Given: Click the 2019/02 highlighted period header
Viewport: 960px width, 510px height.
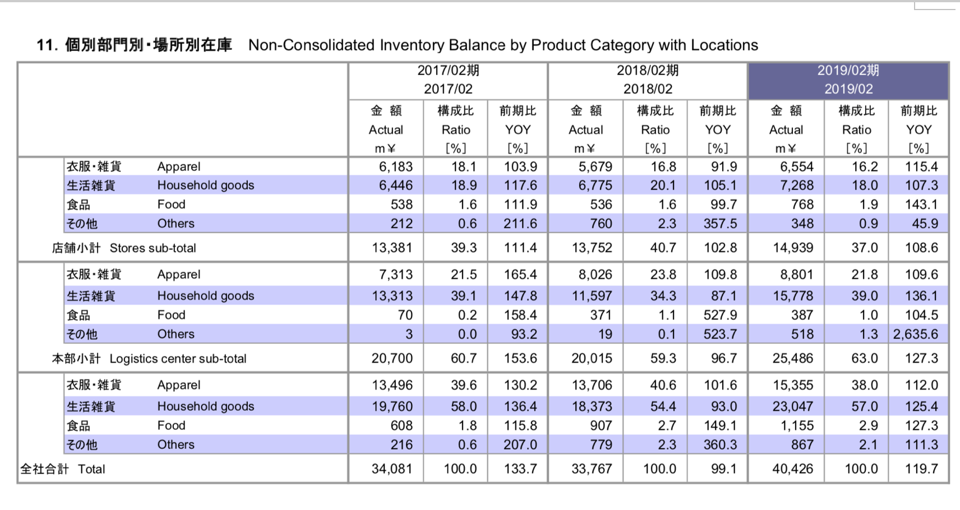Looking at the screenshot, I should tap(848, 80).
